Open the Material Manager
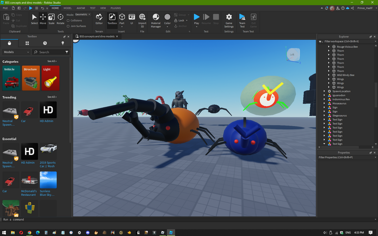Image resolution: width=378 pixels, height=236 pixels. (x=156, y=20)
